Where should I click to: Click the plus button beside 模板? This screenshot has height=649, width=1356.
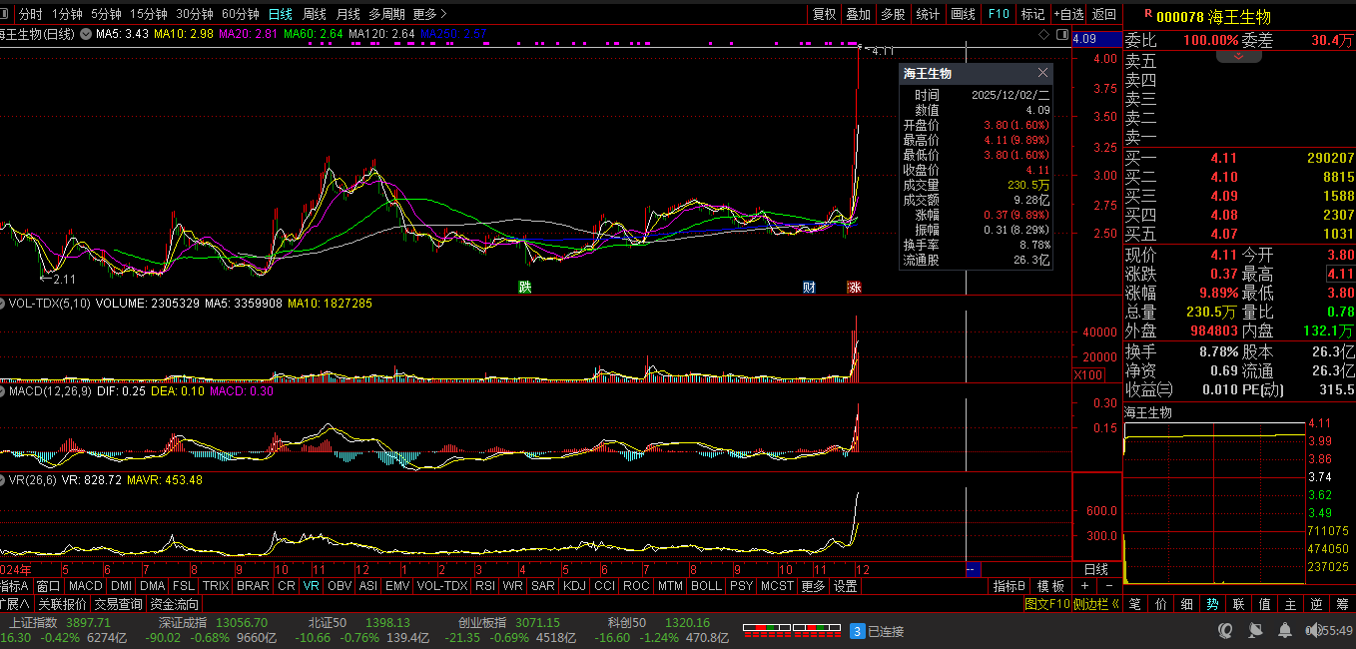(1084, 586)
